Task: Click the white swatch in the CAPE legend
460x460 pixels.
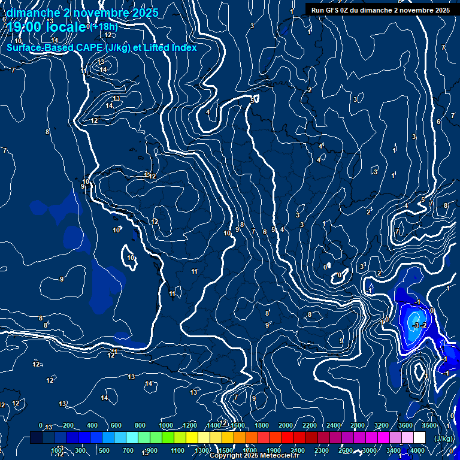Action: (419, 437)
